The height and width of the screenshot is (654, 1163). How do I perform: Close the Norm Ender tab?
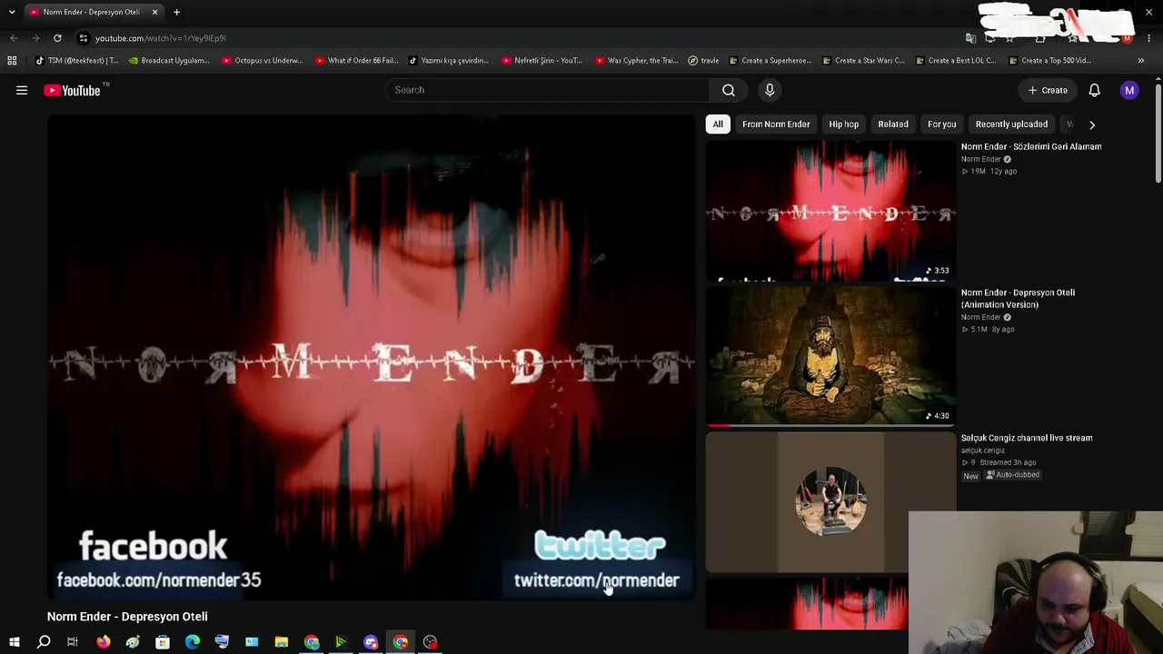pos(154,12)
